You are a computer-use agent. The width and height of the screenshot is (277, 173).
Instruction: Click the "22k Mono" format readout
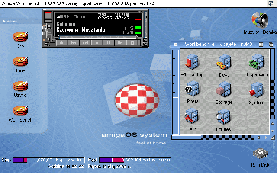pos(72,17)
